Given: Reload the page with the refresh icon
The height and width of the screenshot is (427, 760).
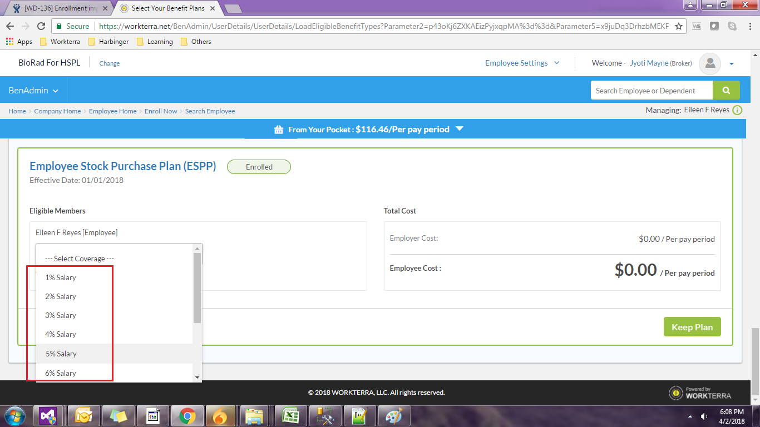Looking at the screenshot, I should [41, 26].
